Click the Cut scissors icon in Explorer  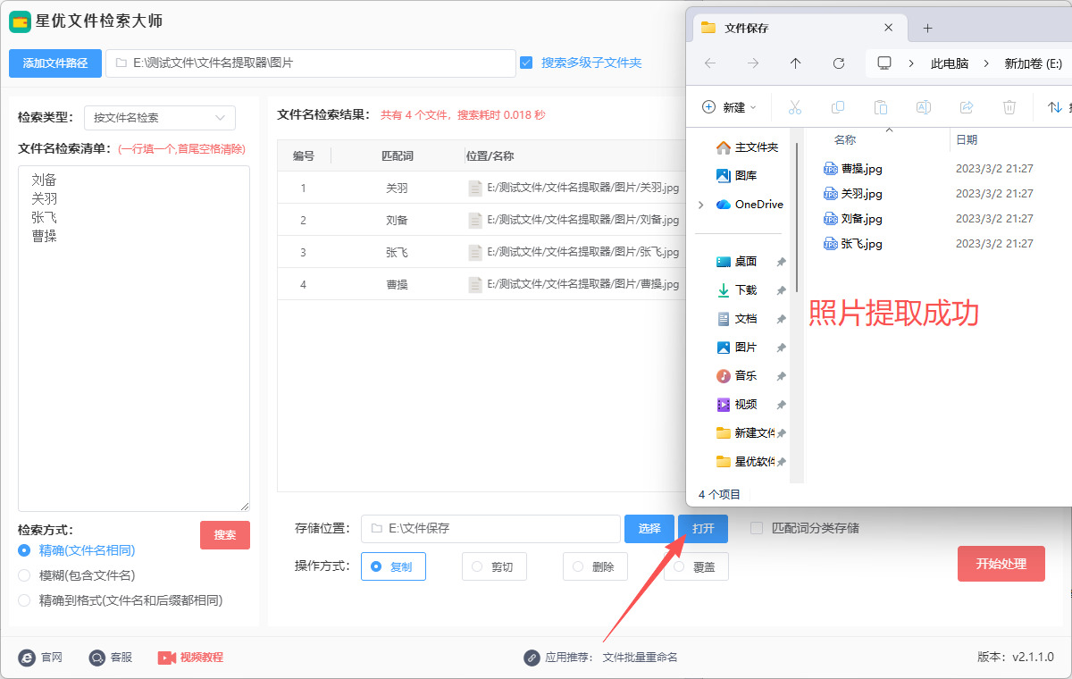click(x=794, y=107)
